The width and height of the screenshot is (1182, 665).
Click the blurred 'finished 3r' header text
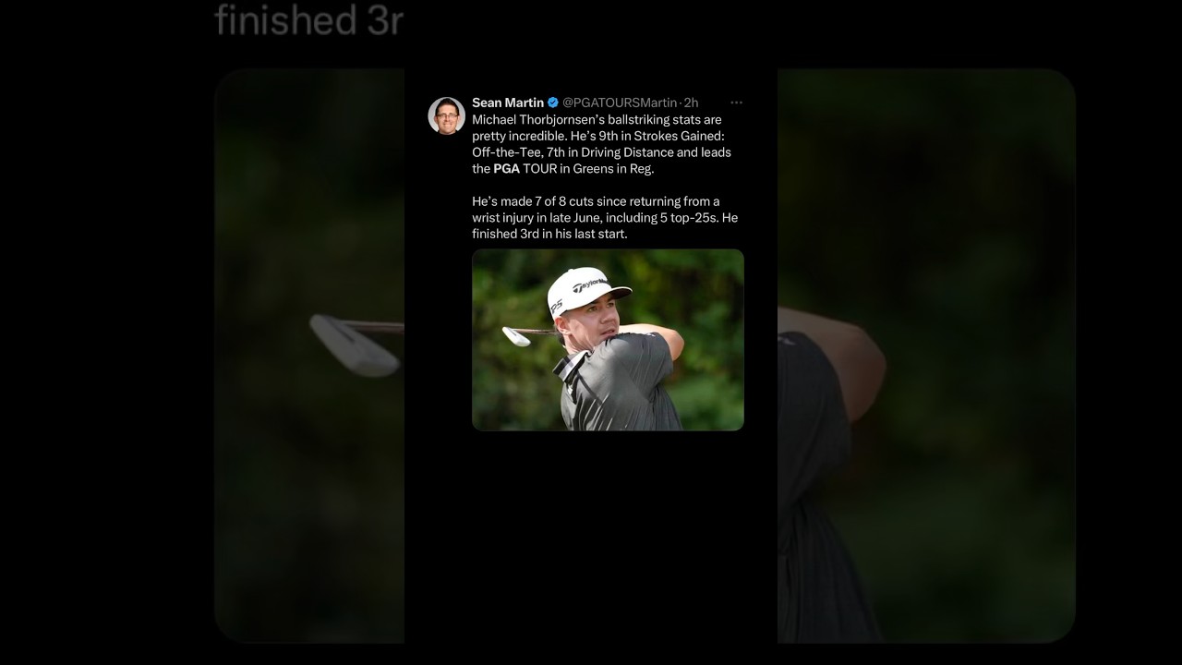point(308,20)
